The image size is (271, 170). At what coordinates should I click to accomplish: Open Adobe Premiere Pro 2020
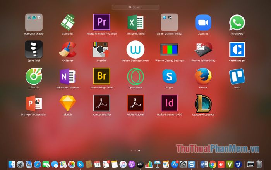click(101, 22)
